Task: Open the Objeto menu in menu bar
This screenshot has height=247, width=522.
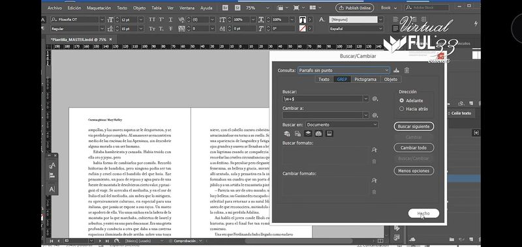Action: click(139, 8)
